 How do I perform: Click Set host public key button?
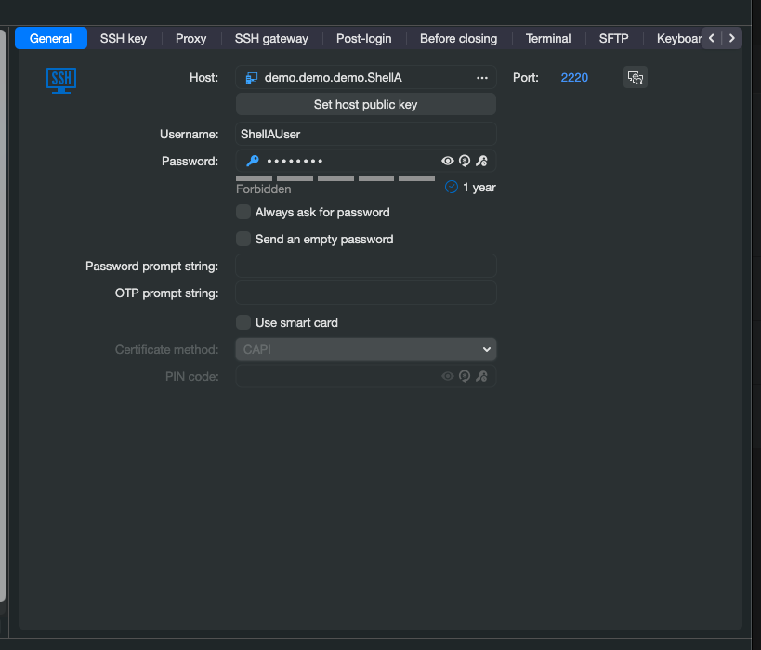(366, 104)
